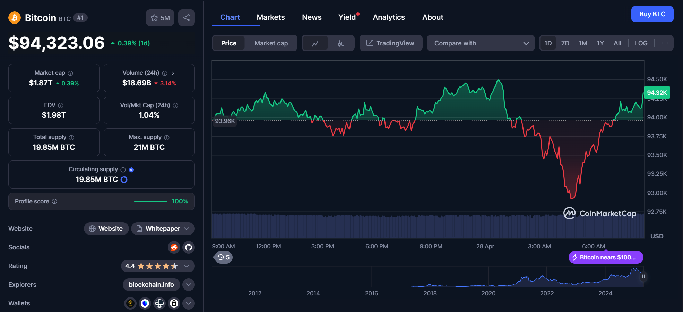
Task: Click the Profile score progress bar
Action: pyautogui.click(x=150, y=201)
